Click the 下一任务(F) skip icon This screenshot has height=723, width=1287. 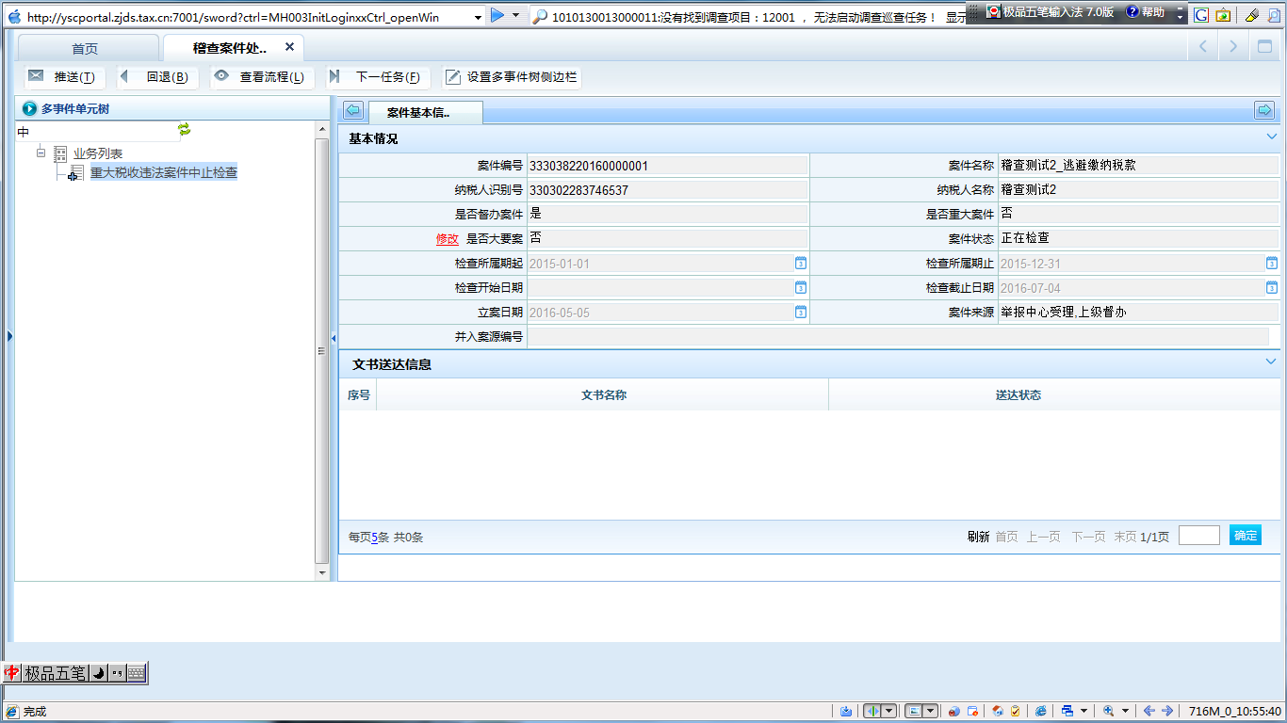[334, 76]
